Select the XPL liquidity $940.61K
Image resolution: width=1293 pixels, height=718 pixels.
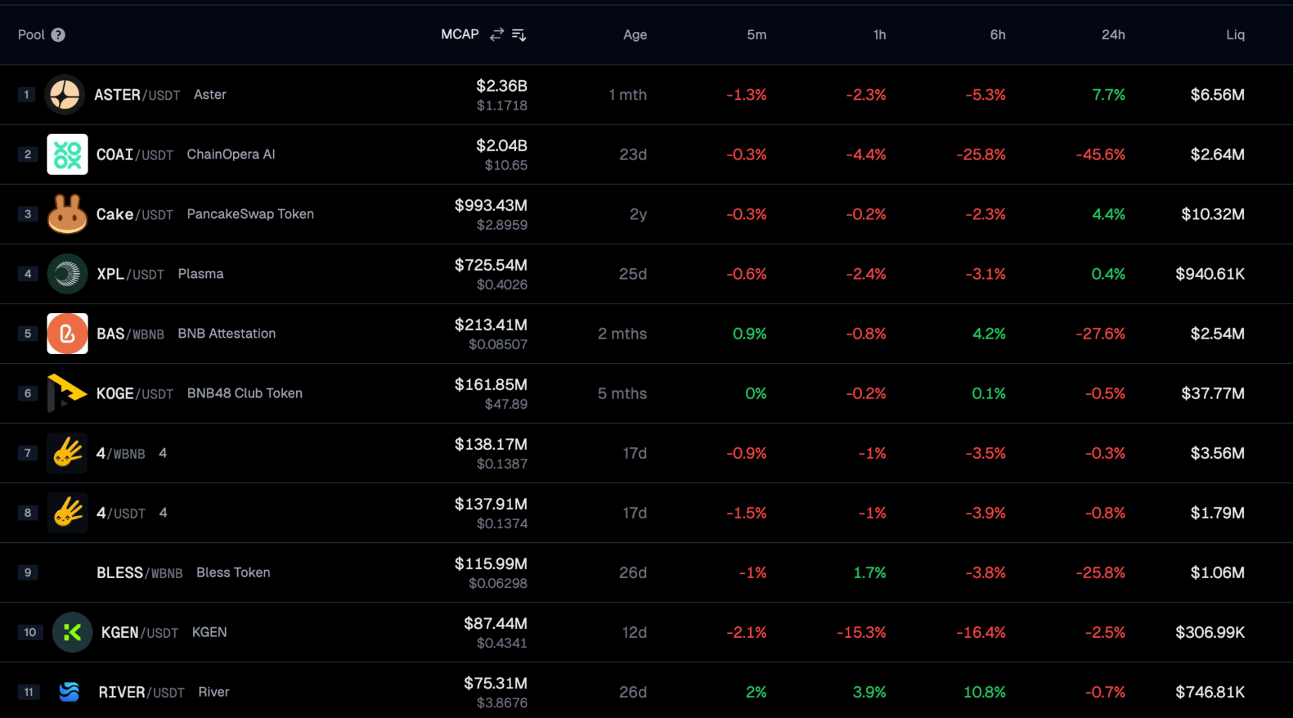tap(1210, 275)
